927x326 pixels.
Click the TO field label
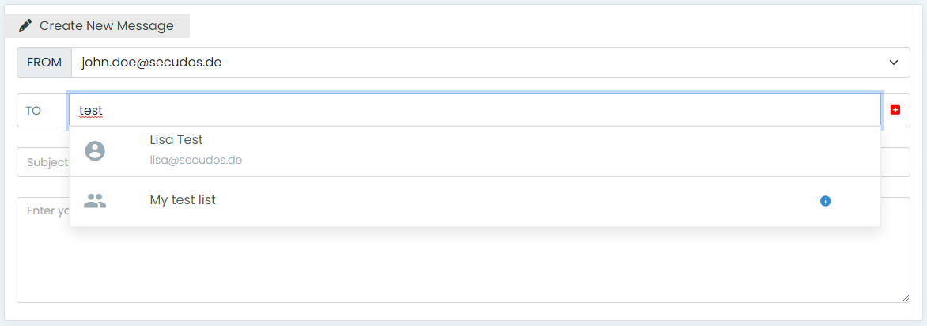(x=33, y=111)
